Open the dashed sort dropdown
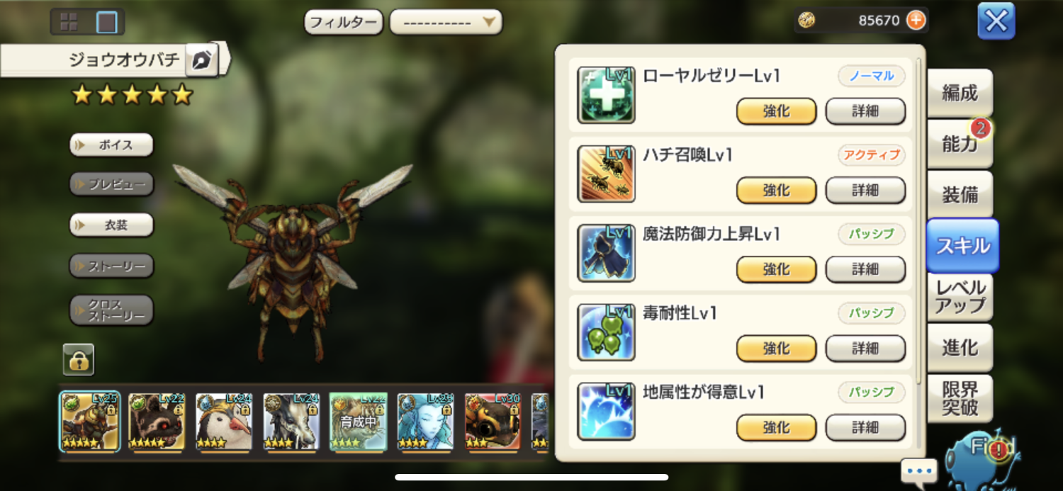Screen dimensions: 1063x491 tap(446, 22)
